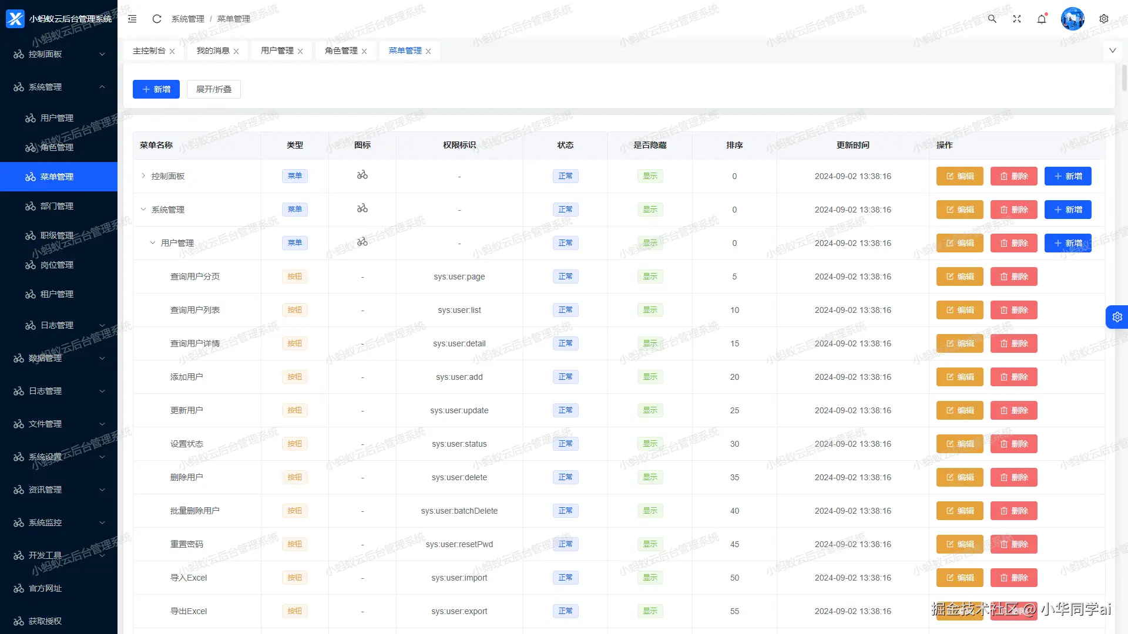The height and width of the screenshot is (634, 1128).
Task: Collapse the 系统管理 table row
Action: click(143, 209)
